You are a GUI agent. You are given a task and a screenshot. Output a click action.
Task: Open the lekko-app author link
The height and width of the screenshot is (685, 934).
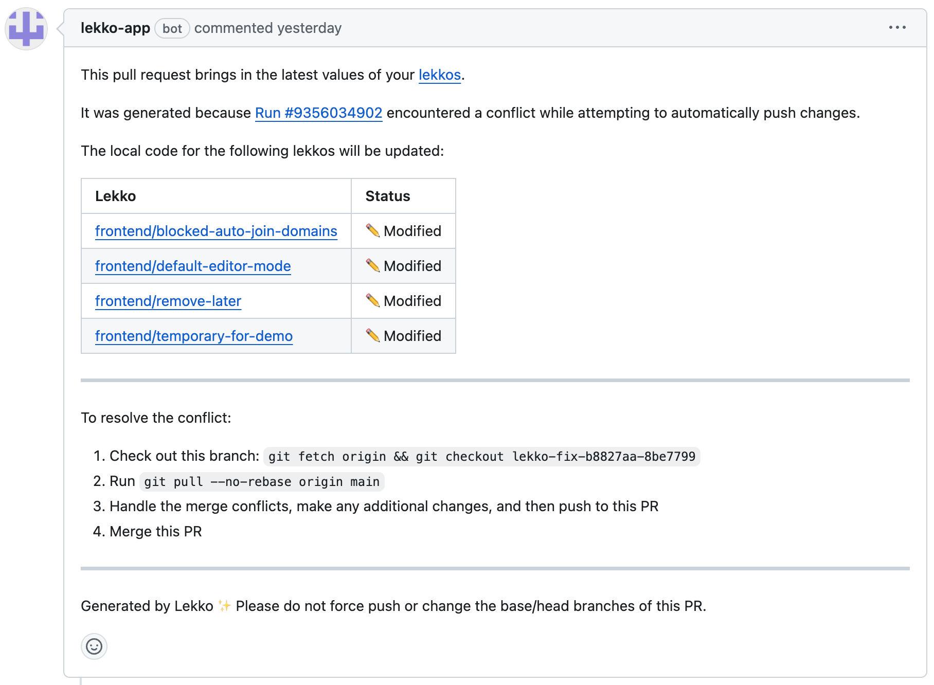click(x=115, y=28)
